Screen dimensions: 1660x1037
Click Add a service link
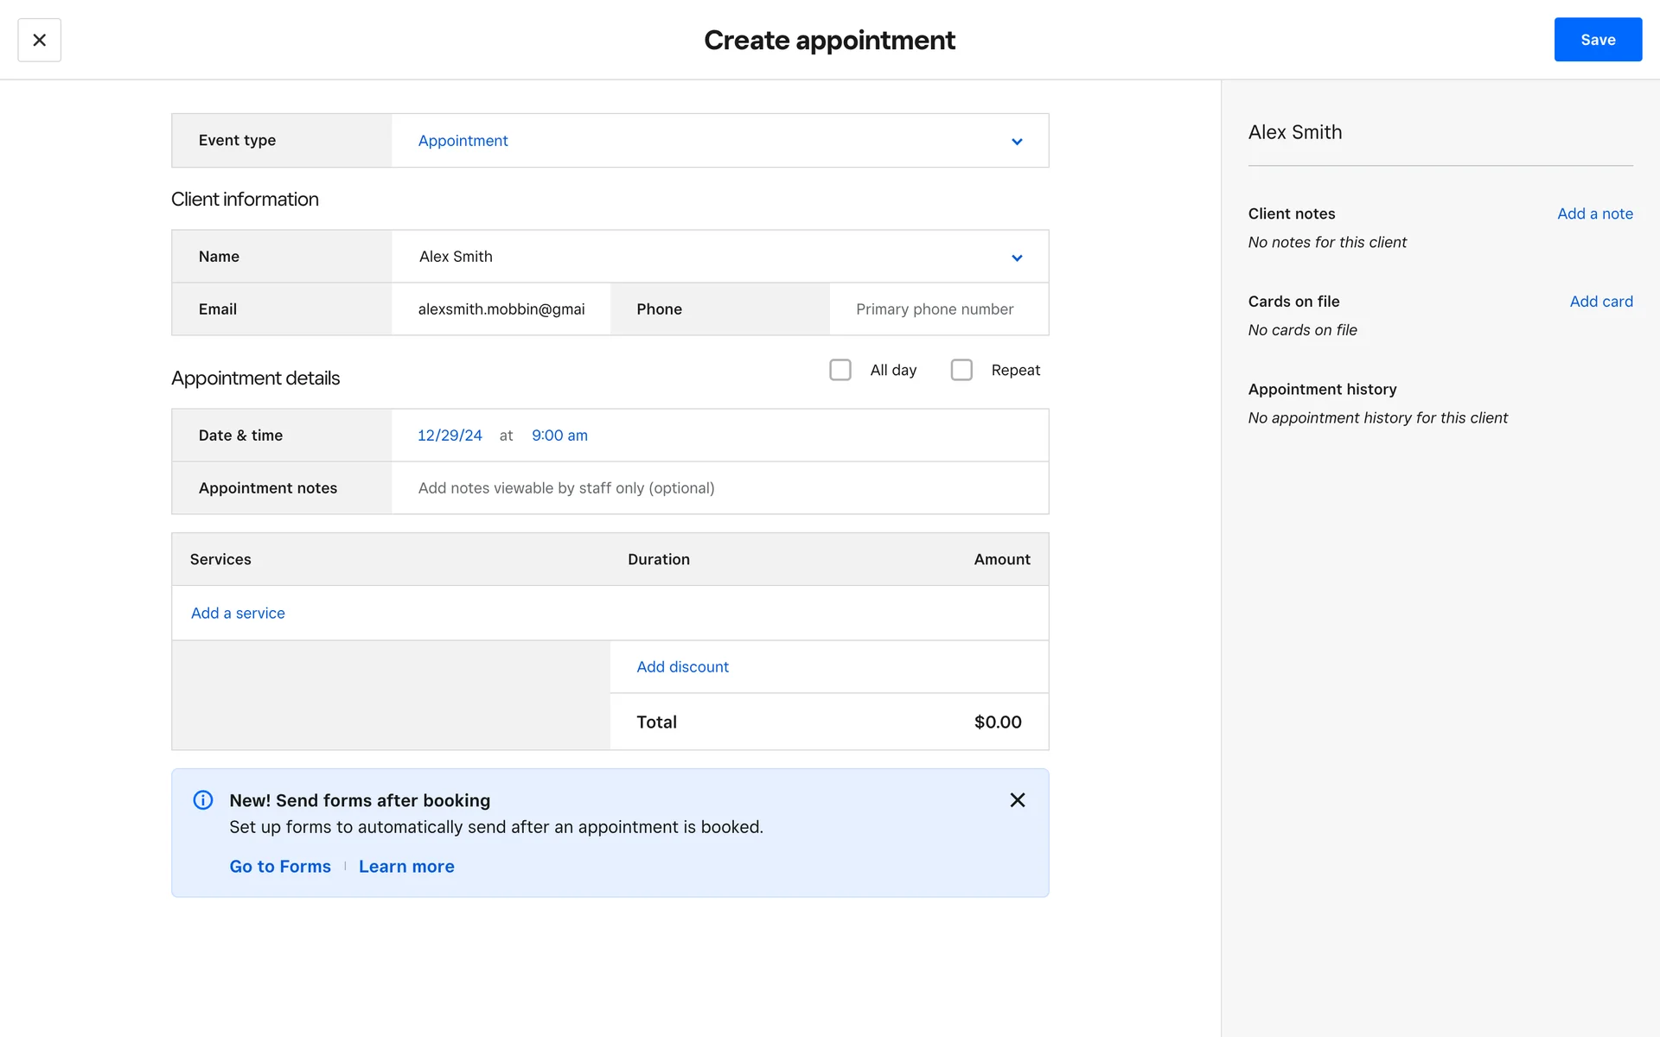pyautogui.click(x=238, y=613)
